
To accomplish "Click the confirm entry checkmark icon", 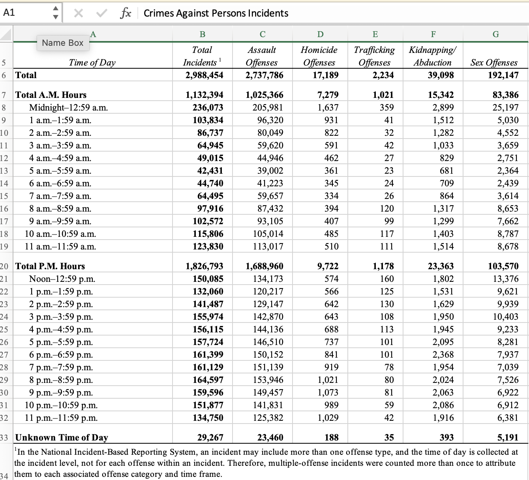I will 101,13.
